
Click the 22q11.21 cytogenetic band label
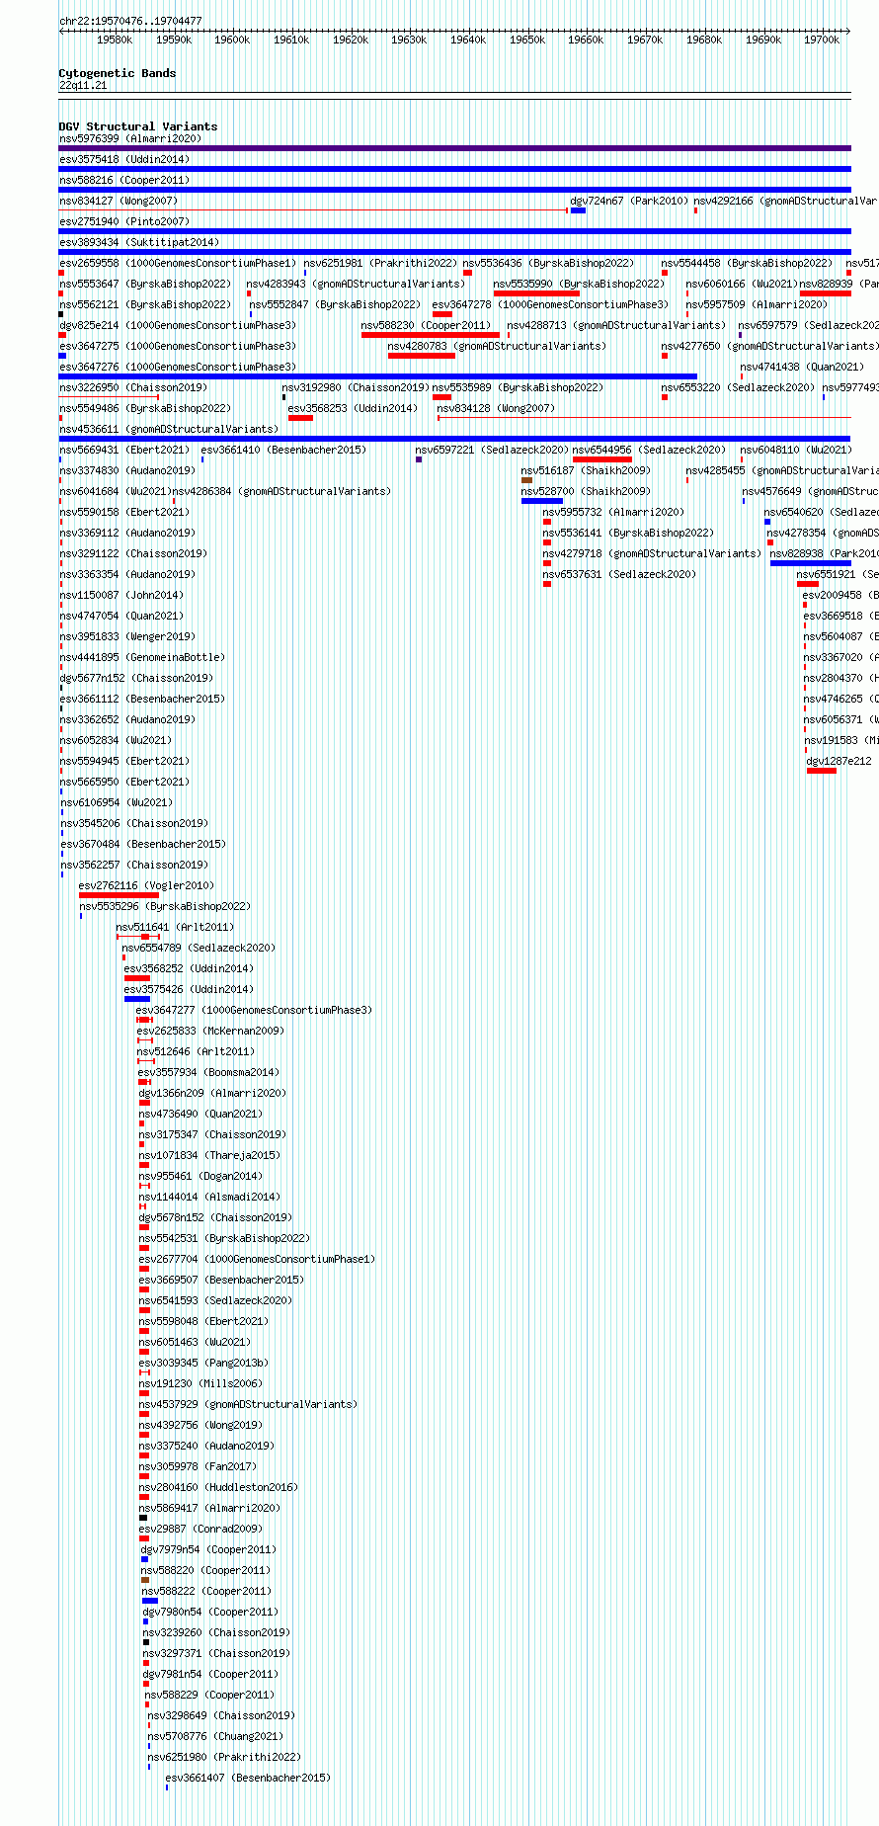[x=83, y=86]
